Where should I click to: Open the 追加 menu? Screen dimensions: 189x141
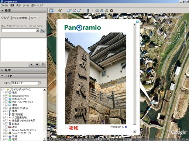coord(33,6)
